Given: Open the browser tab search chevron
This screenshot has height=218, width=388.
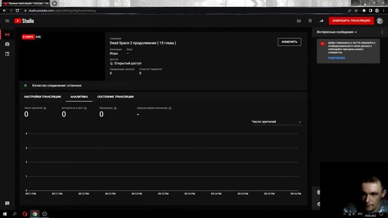Looking at the screenshot, I should point(355,3).
